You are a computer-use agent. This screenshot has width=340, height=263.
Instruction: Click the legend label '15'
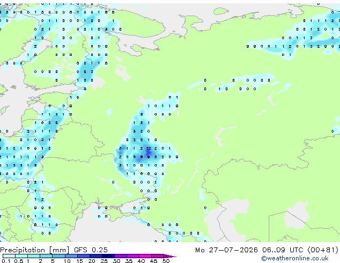(79, 261)
